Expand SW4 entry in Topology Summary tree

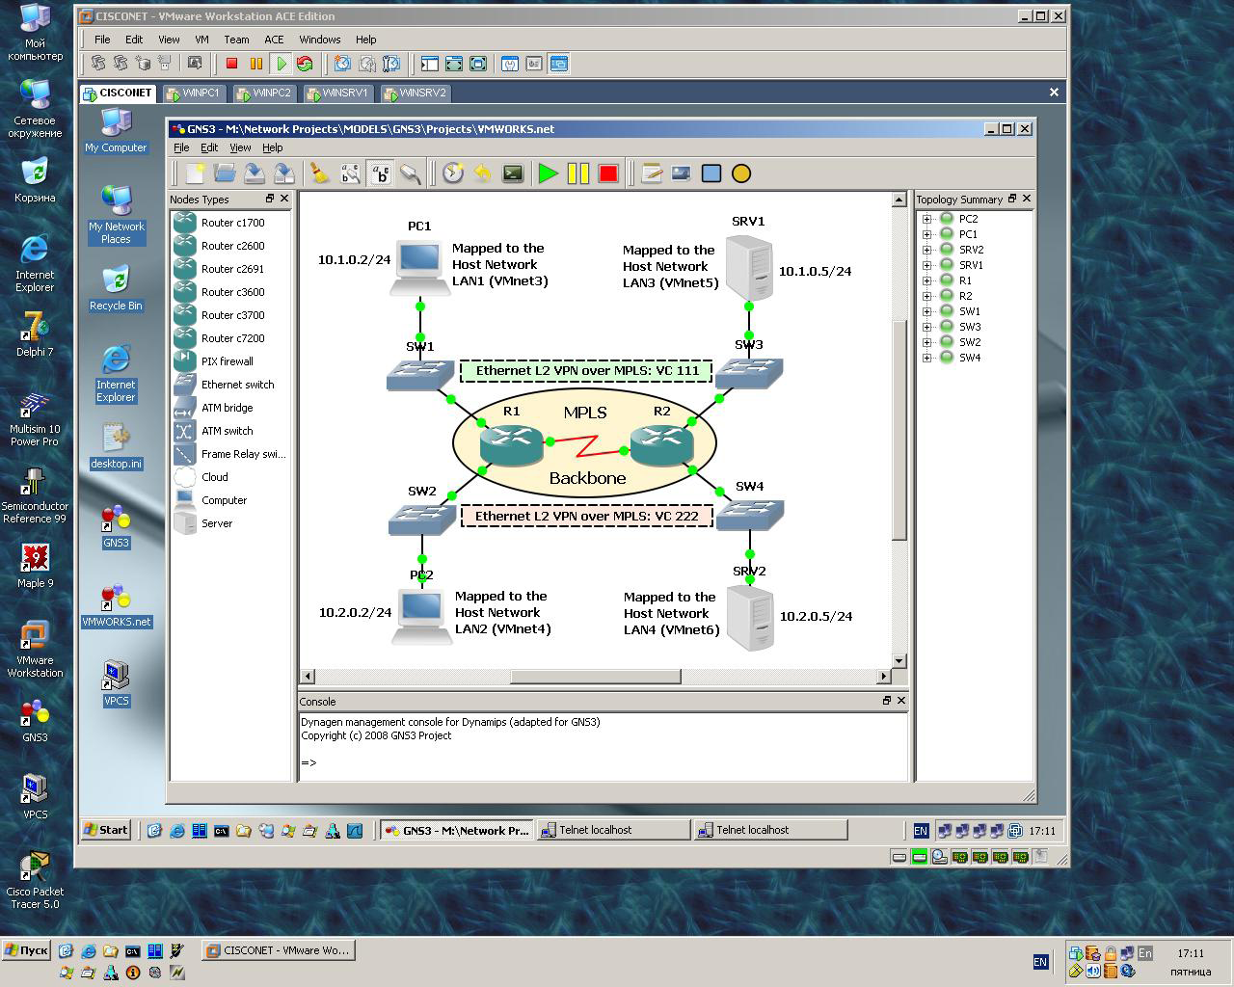click(927, 358)
